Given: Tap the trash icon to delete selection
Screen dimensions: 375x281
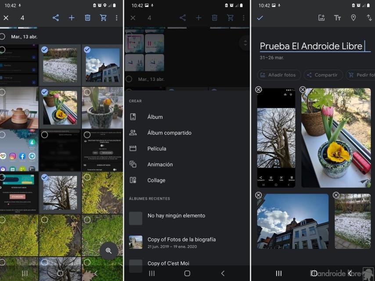Looking at the screenshot, I should pos(87,18).
